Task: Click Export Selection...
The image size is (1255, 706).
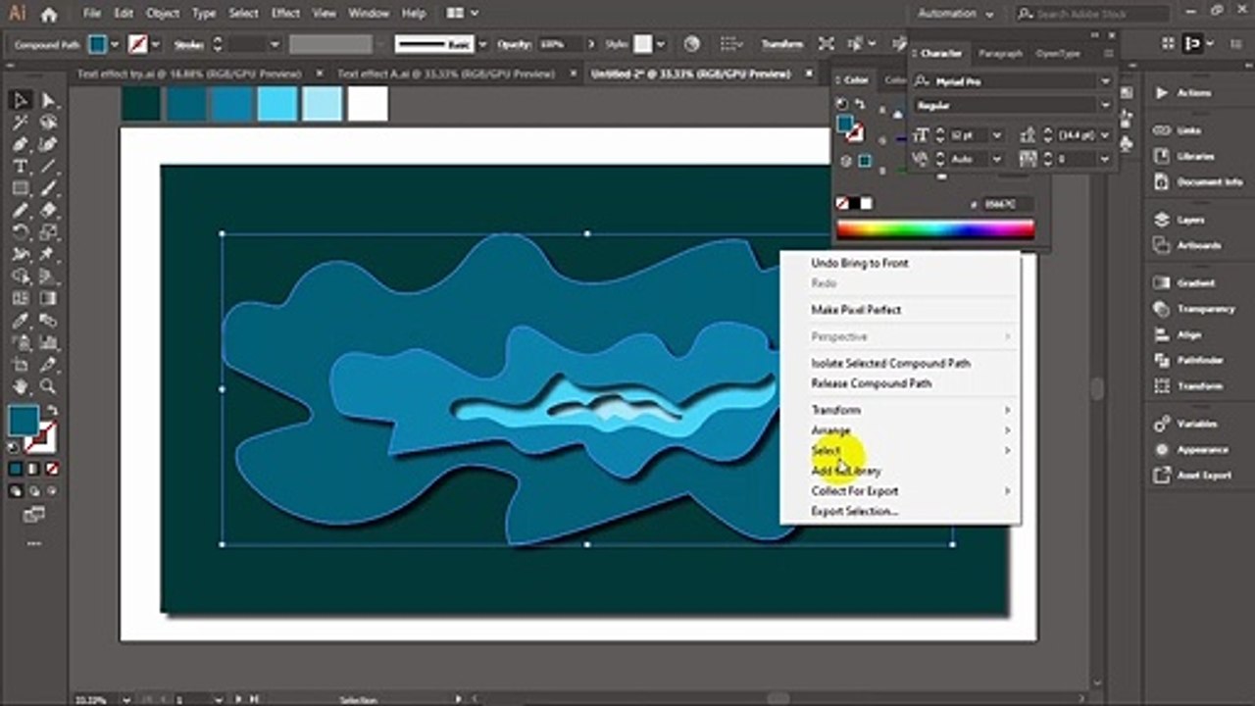Action: tap(854, 511)
